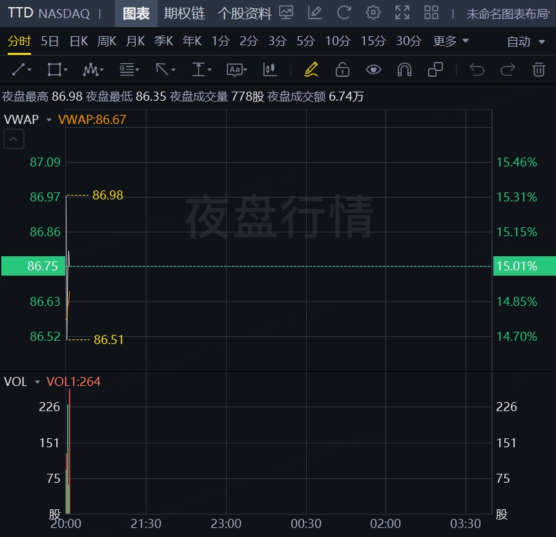This screenshot has height=537, width=556.
Task: Choose the 15分 interval
Action: click(373, 41)
